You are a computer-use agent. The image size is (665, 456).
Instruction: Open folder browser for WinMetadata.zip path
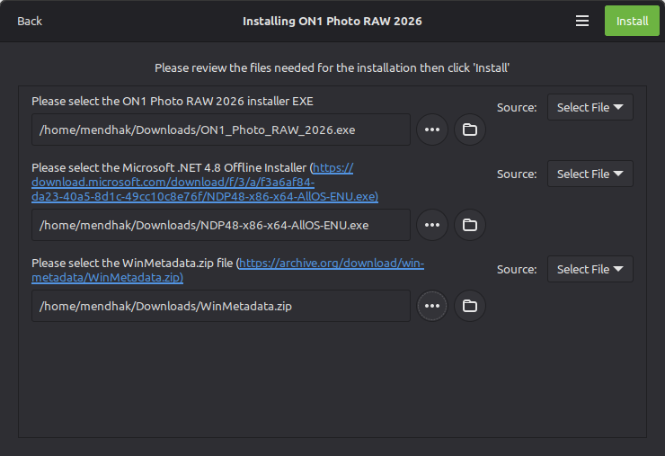469,306
